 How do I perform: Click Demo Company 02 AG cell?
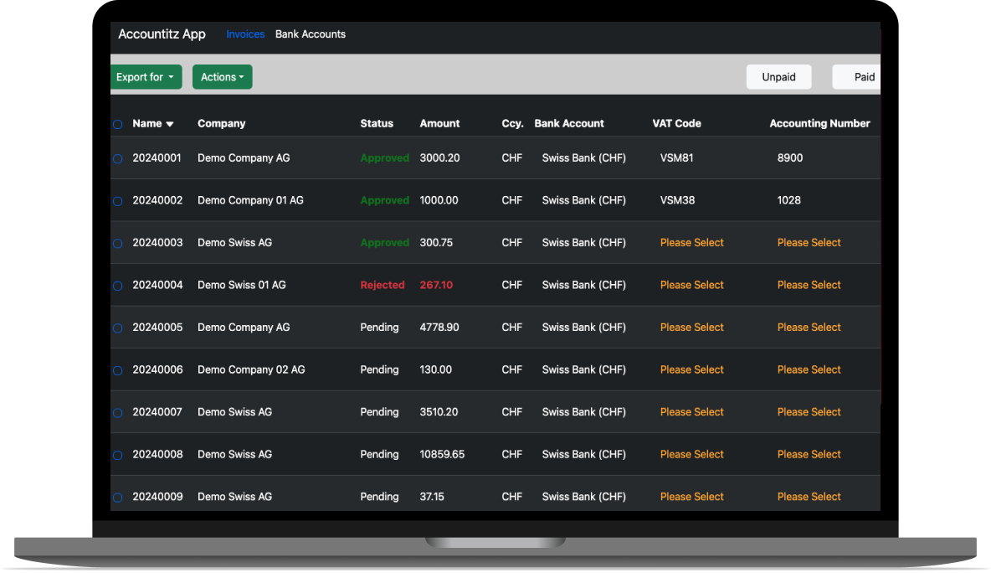coord(251,370)
